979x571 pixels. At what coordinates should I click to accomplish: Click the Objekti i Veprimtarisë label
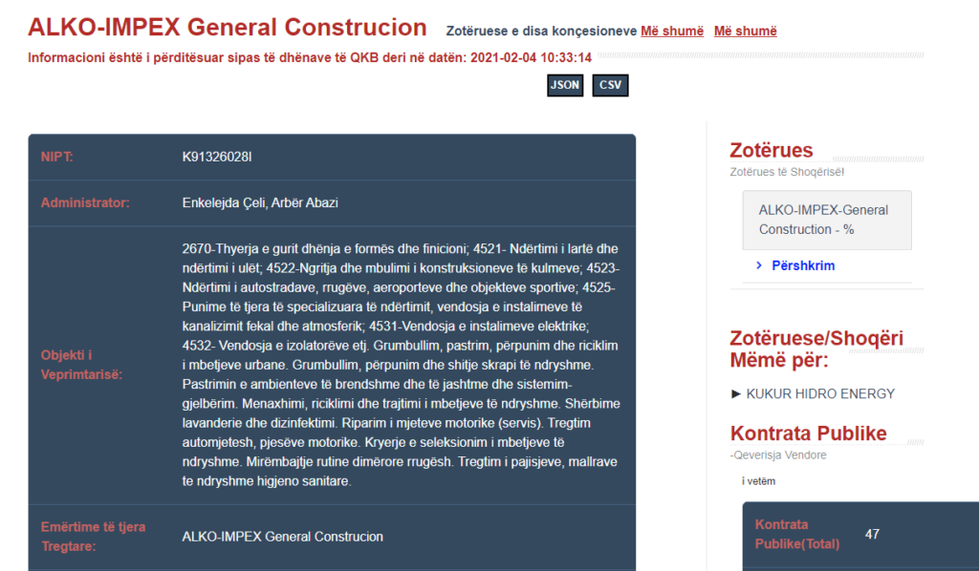pyautogui.click(x=81, y=366)
